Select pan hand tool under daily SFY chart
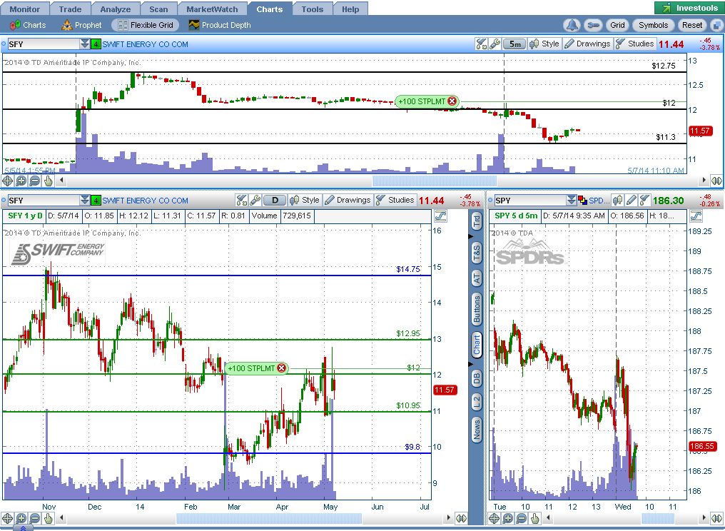 [x=49, y=518]
